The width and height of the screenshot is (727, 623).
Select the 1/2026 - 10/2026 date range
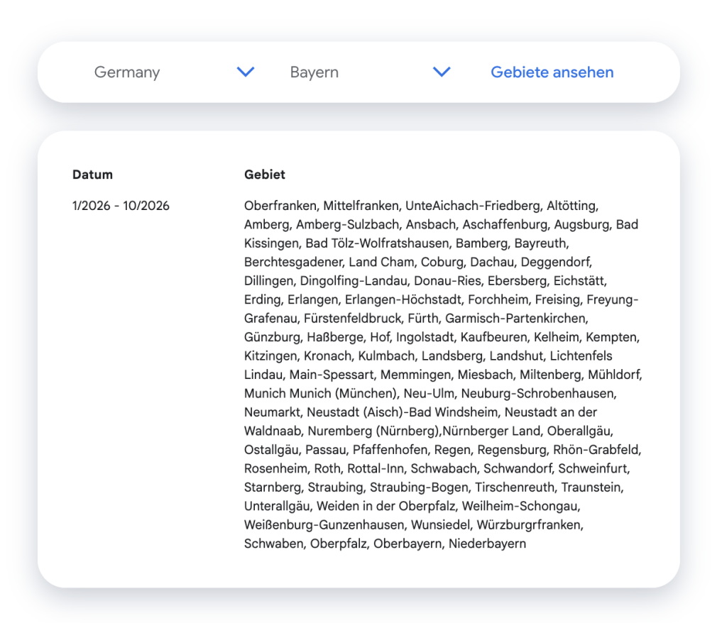121,206
